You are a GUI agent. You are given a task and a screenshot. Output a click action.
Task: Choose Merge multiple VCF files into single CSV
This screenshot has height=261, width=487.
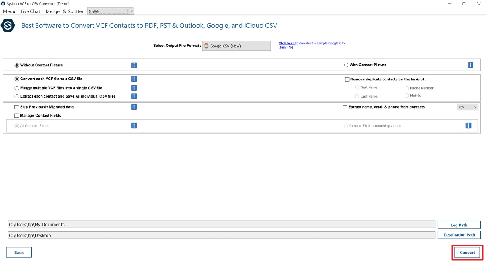(17, 88)
